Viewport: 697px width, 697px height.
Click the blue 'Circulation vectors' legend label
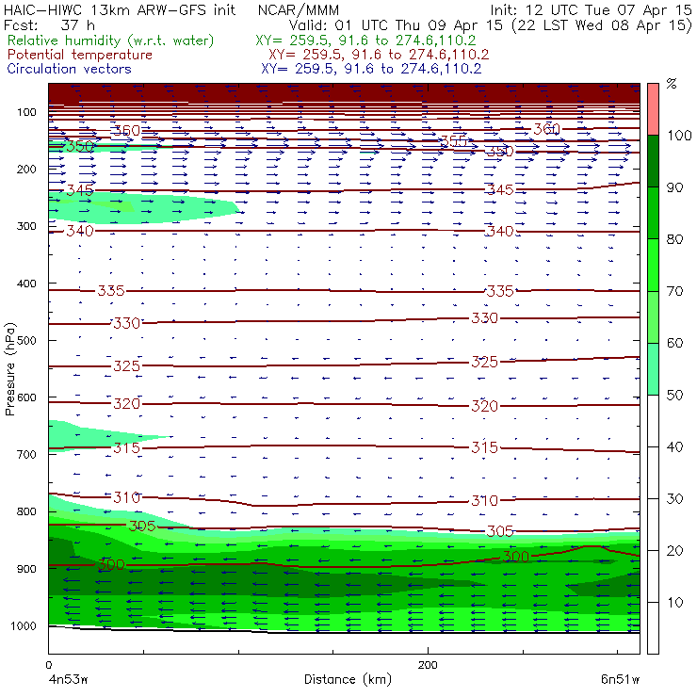coord(69,69)
